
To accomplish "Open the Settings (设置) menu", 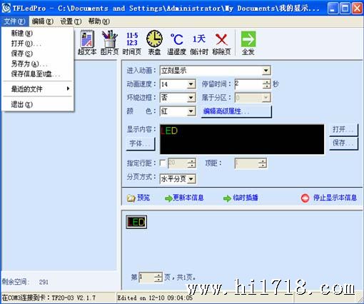I will click(71, 21).
